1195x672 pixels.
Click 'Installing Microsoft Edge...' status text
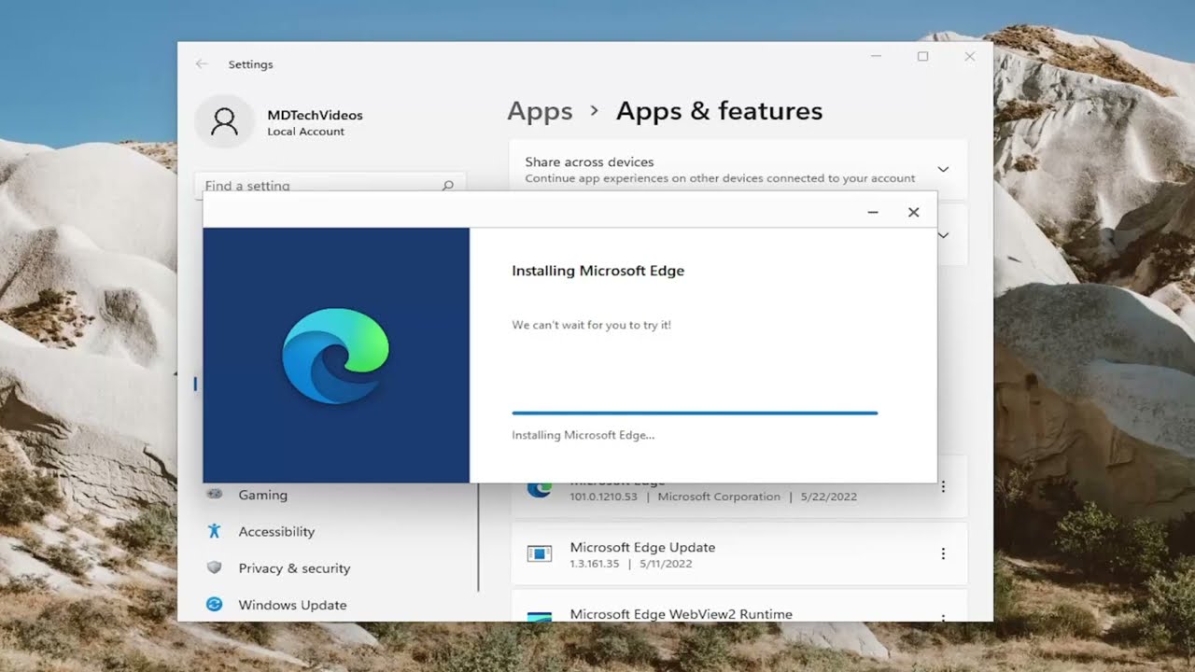583,435
